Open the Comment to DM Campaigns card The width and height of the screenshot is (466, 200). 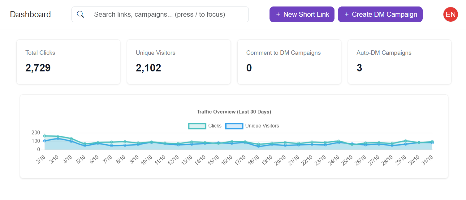click(x=289, y=62)
